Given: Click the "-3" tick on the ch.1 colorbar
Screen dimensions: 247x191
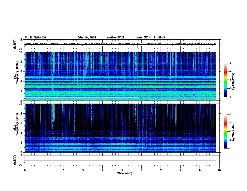Looking at the screenshot, I should (230, 63).
